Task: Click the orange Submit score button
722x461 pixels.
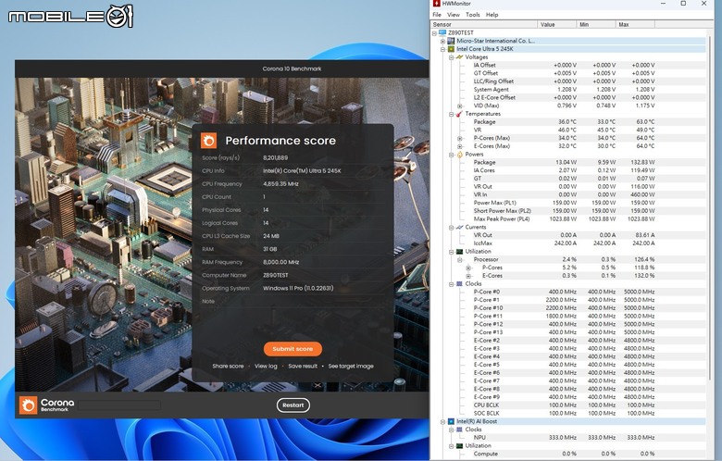Action: click(293, 349)
